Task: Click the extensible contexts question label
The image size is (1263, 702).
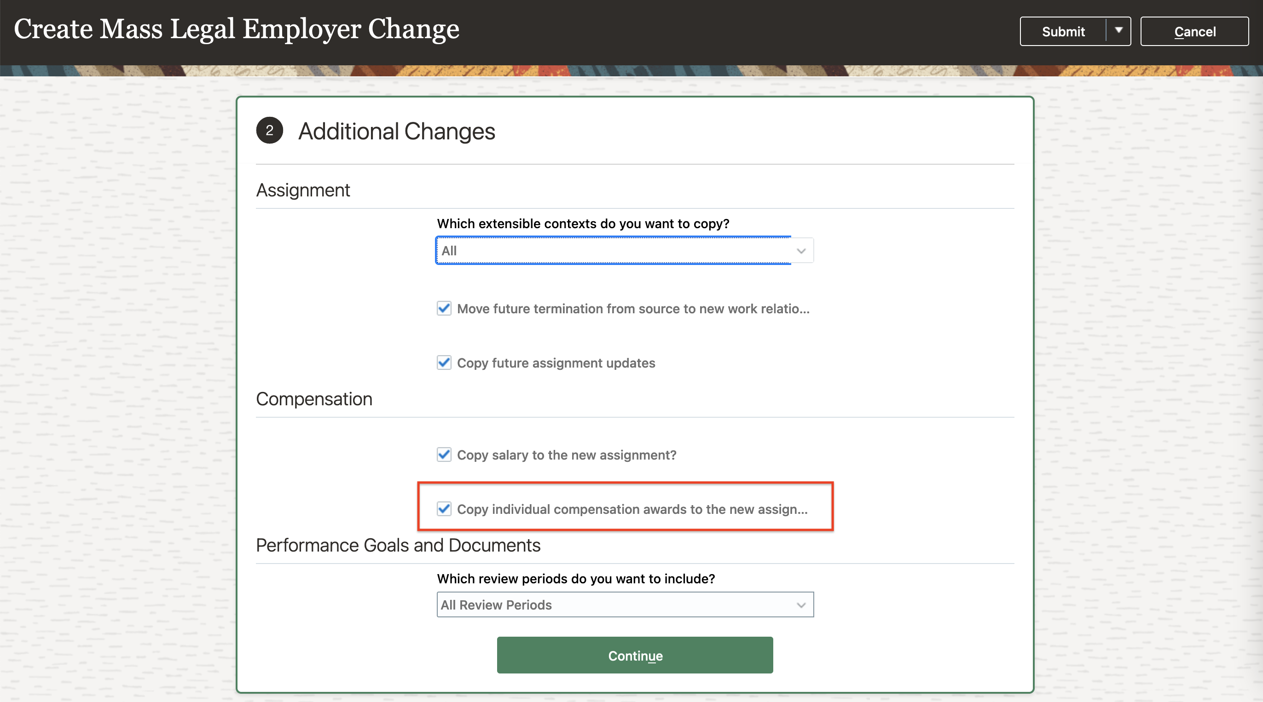Action: 583,224
